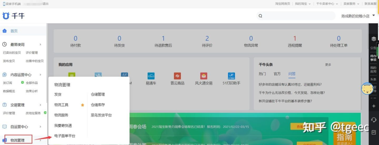Image resolution: width=379 pixels, height=145 pixels.
Task: Switch to the 问答 tab
Action: click(x=292, y=74)
